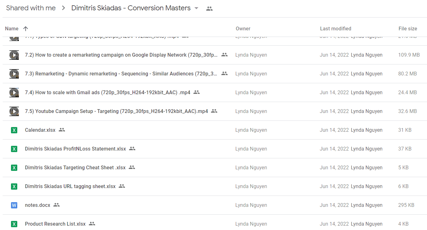Click owner Lynda Nguyen on Calendar.xlsx row
Image resolution: width=427 pixels, height=230 pixels.
click(251, 130)
